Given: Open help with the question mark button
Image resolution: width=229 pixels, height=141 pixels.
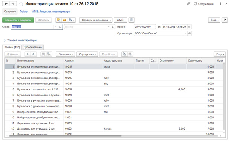Looking at the screenshot, I should tap(225, 20).
